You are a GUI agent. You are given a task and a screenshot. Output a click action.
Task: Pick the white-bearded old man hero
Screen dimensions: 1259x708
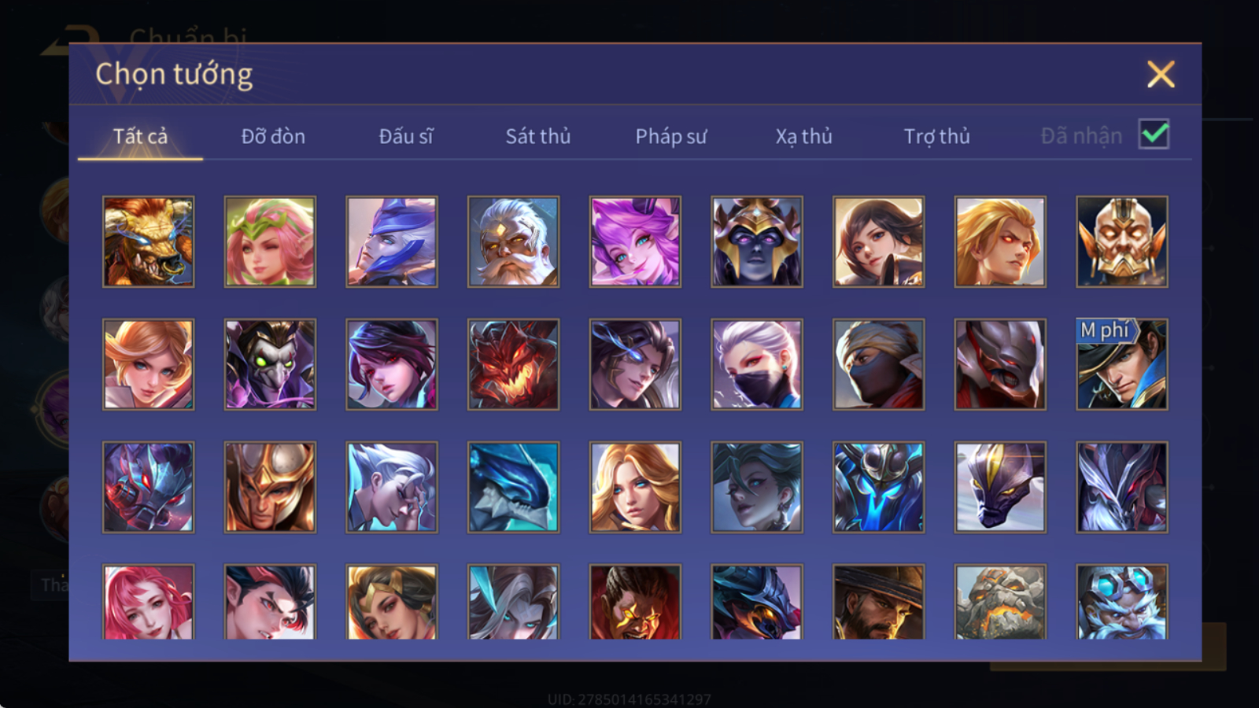513,242
